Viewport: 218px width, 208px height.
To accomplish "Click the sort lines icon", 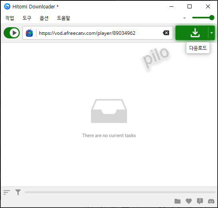I will (7, 192).
